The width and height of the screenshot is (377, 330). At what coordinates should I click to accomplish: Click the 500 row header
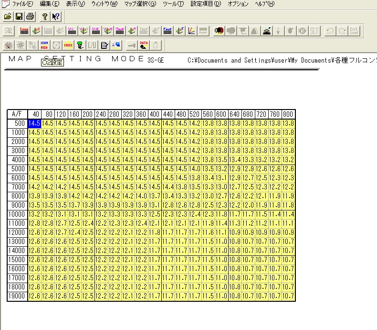pyautogui.click(x=17, y=123)
